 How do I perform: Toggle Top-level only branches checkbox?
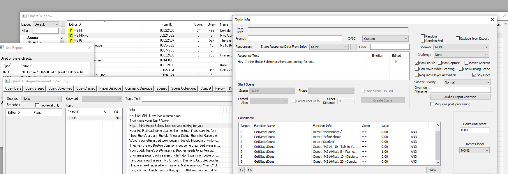pos(37,105)
